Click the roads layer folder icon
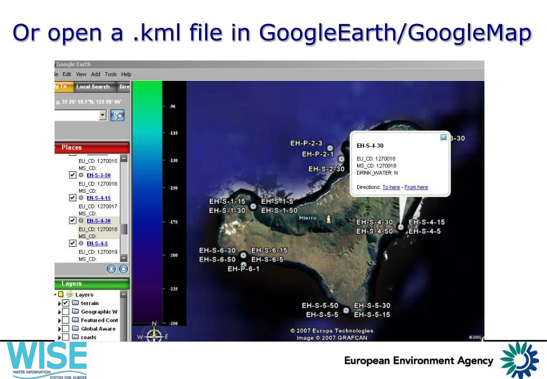This screenshot has width=547, height=379. point(75,337)
